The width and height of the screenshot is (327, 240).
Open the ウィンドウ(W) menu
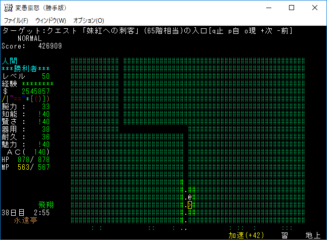51,21
